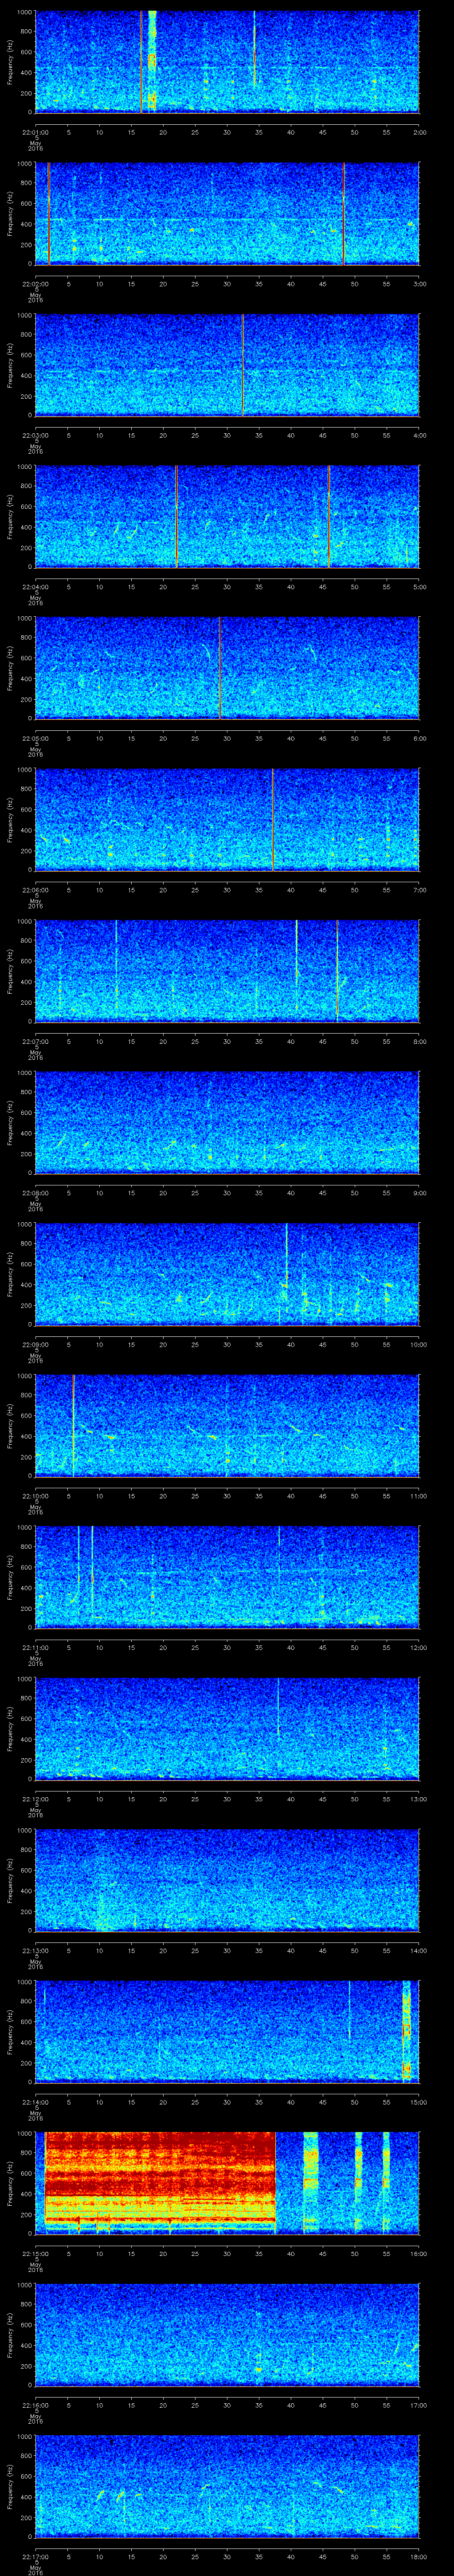Click the 9:00 end time label
The width and height of the screenshot is (454, 2576).
[x=419, y=1192]
